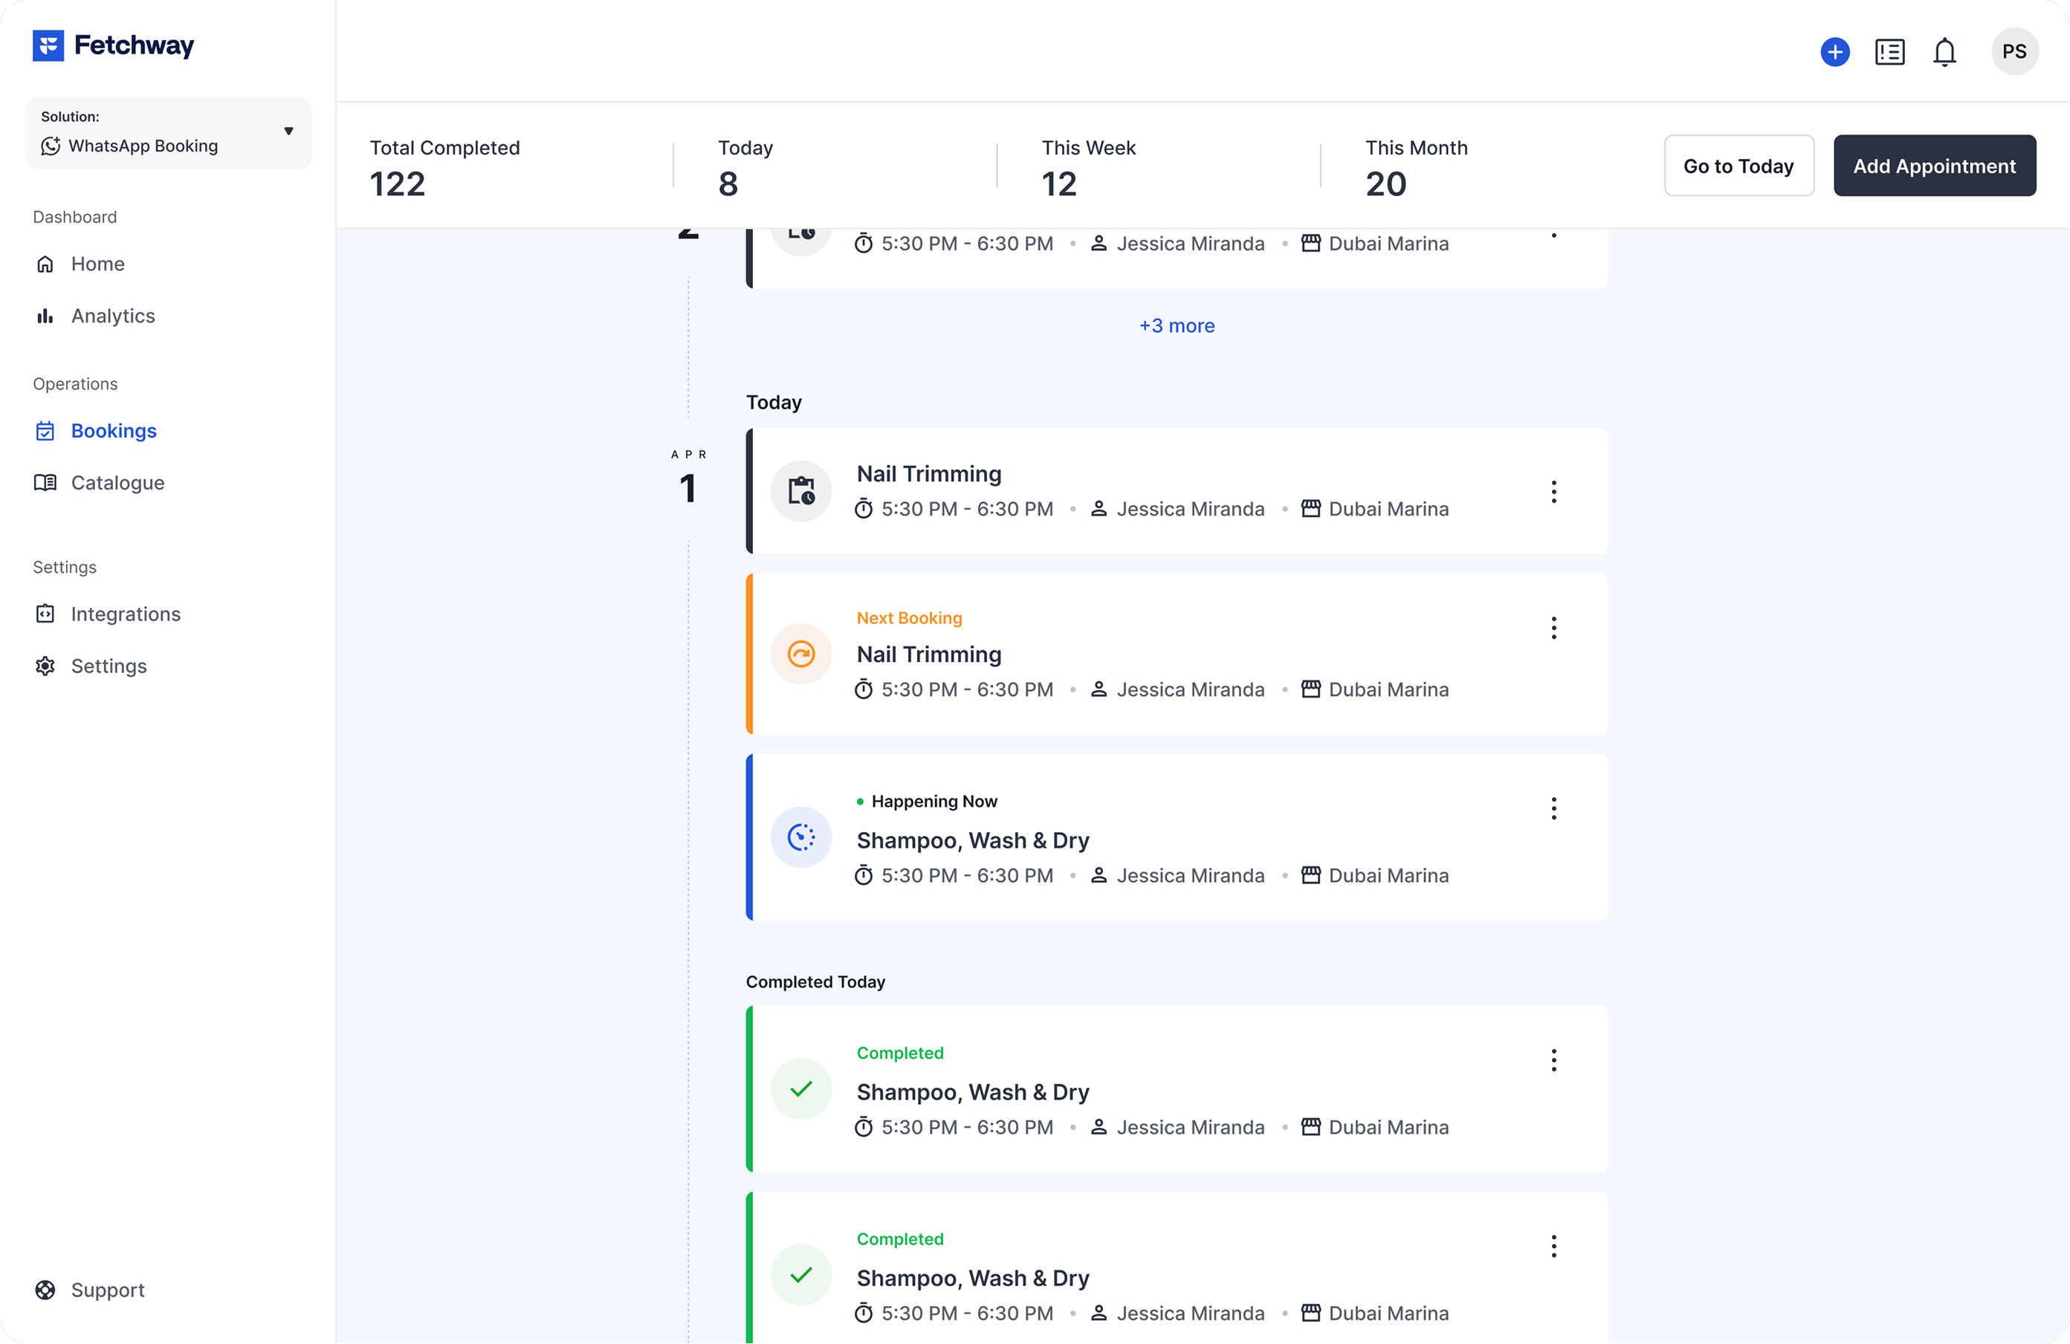Click the Bookings calendar icon
This screenshot has height=1344, width=2070.
(45, 430)
